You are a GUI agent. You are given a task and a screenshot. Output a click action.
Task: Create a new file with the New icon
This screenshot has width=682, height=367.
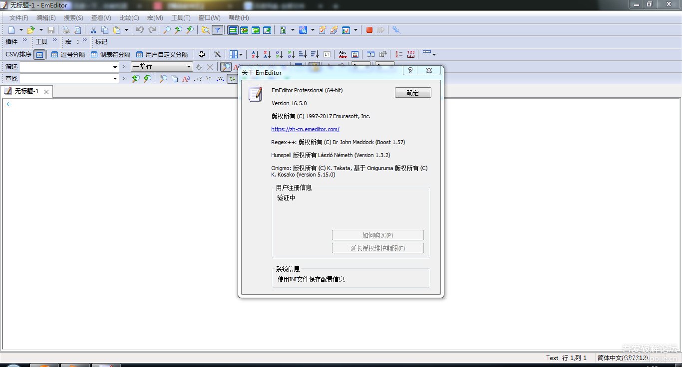(x=11, y=30)
